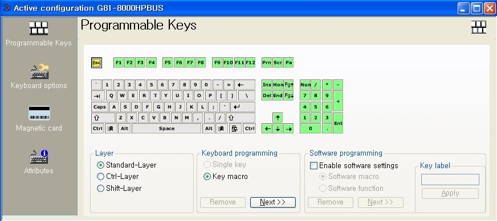Select the left Alt key

pos(125,128)
